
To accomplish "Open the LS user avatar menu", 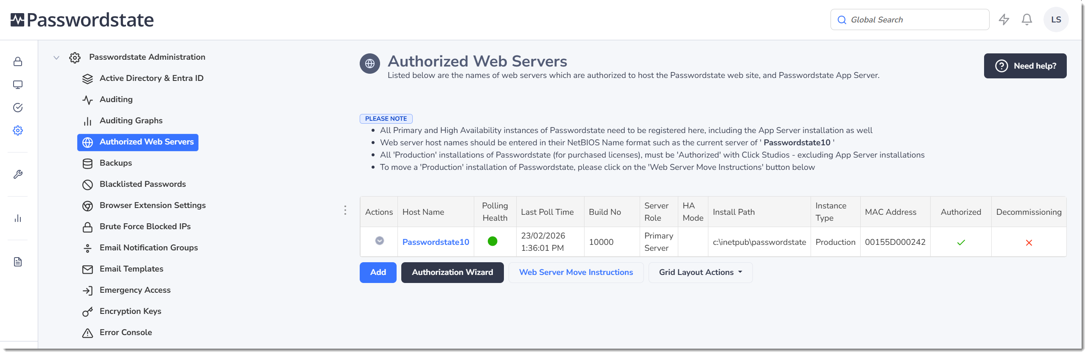I will (1056, 19).
